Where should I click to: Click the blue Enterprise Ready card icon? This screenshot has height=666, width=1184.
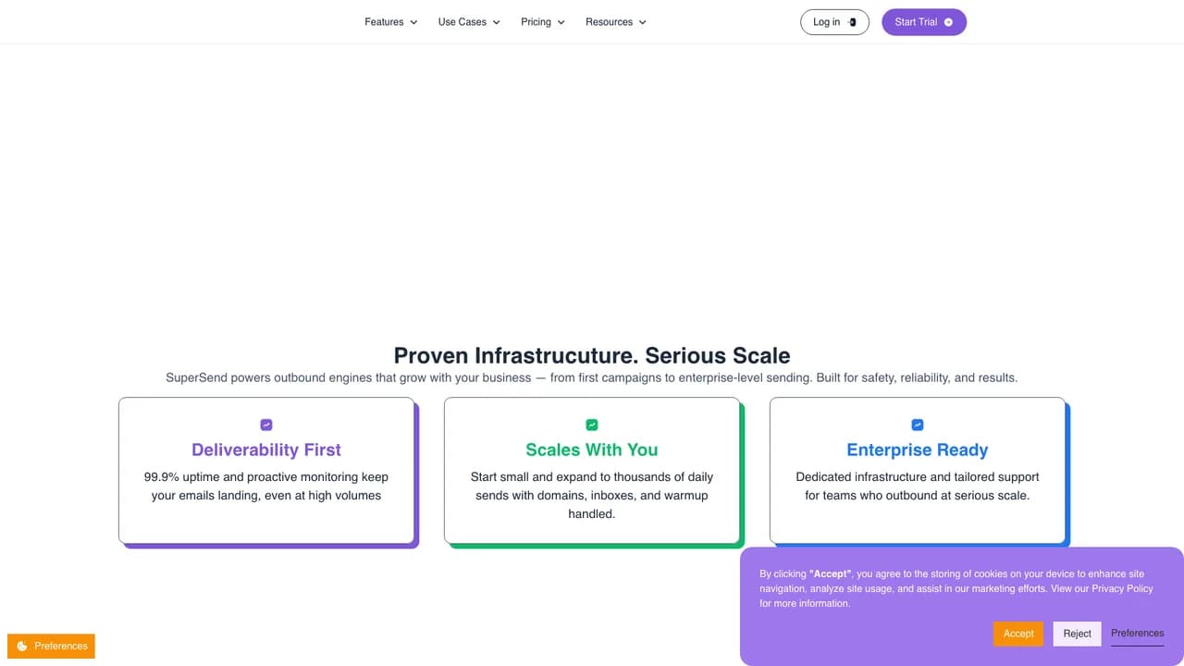pyautogui.click(x=918, y=425)
